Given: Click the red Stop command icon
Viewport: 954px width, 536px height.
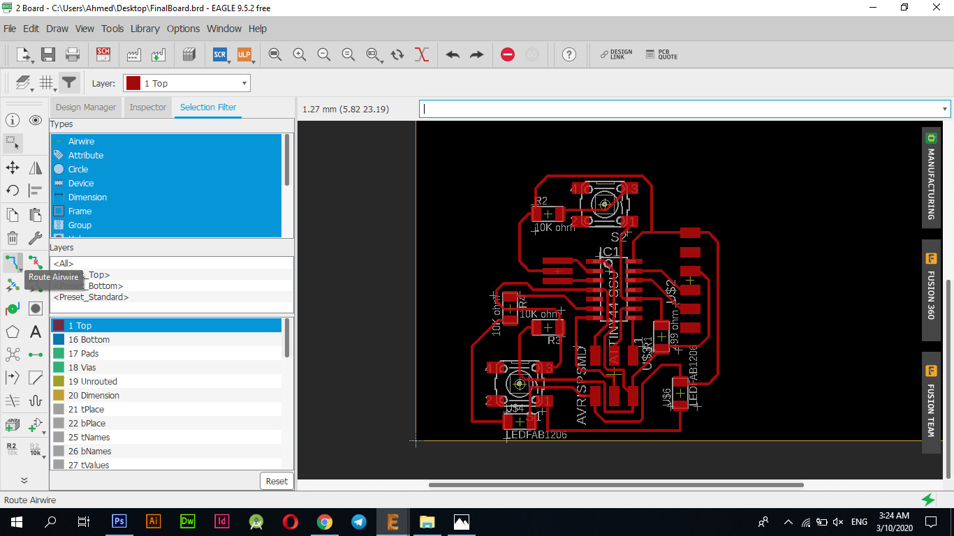Looking at the screenshot, I should (508, 54).
